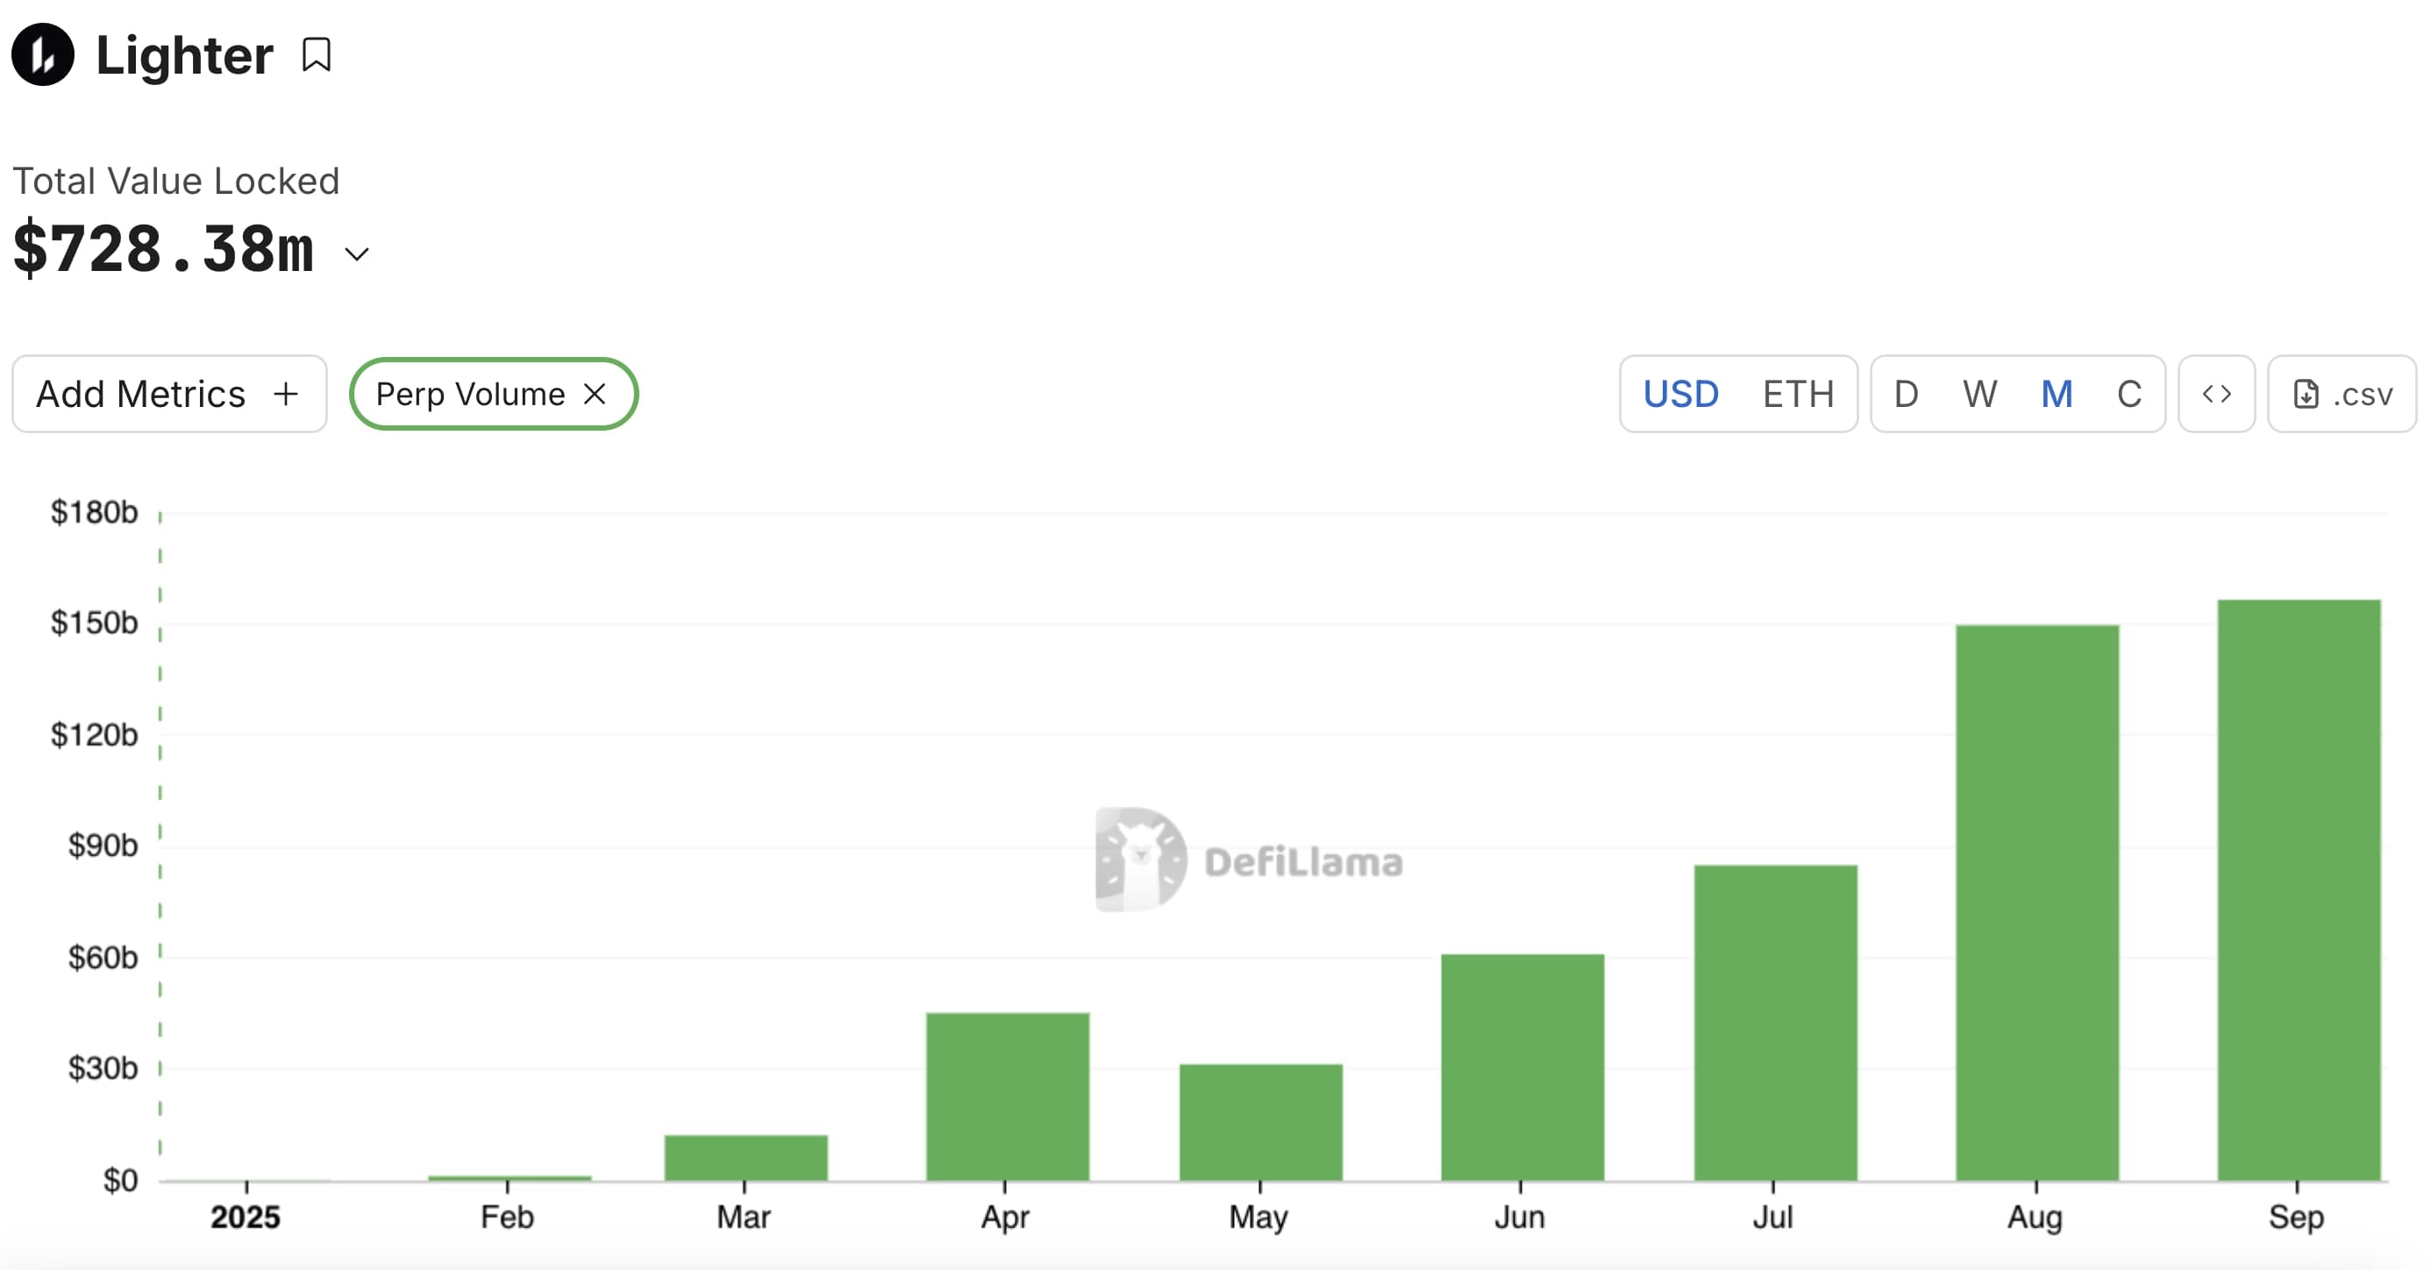Select the Weekly (W) interval

point(1979,394)
